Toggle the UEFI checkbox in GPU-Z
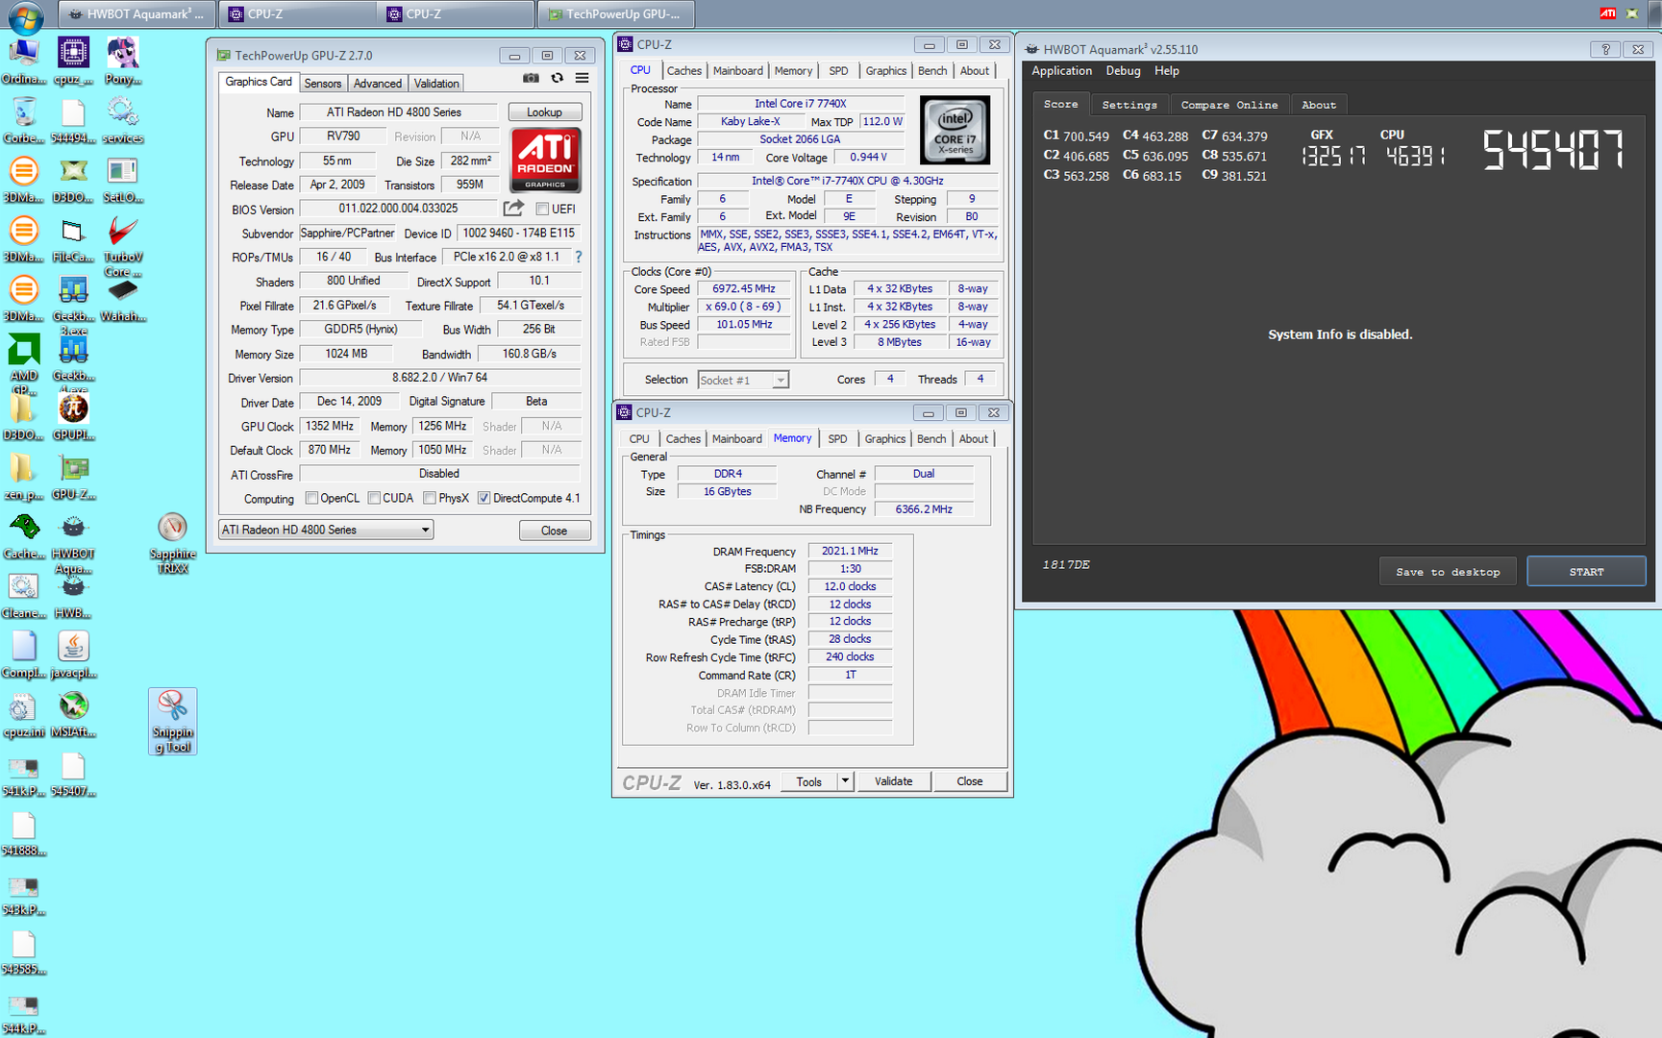 point(542,209)
